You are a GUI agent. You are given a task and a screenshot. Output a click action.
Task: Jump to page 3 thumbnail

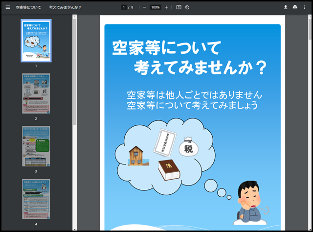click(x=36, y=146)
